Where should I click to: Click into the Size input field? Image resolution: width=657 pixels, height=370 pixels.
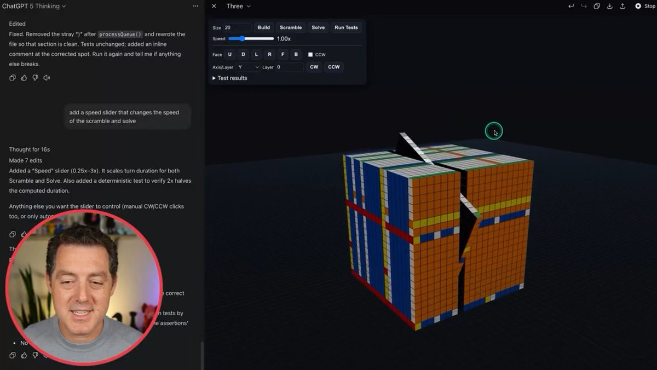click(x=237, y=27)
